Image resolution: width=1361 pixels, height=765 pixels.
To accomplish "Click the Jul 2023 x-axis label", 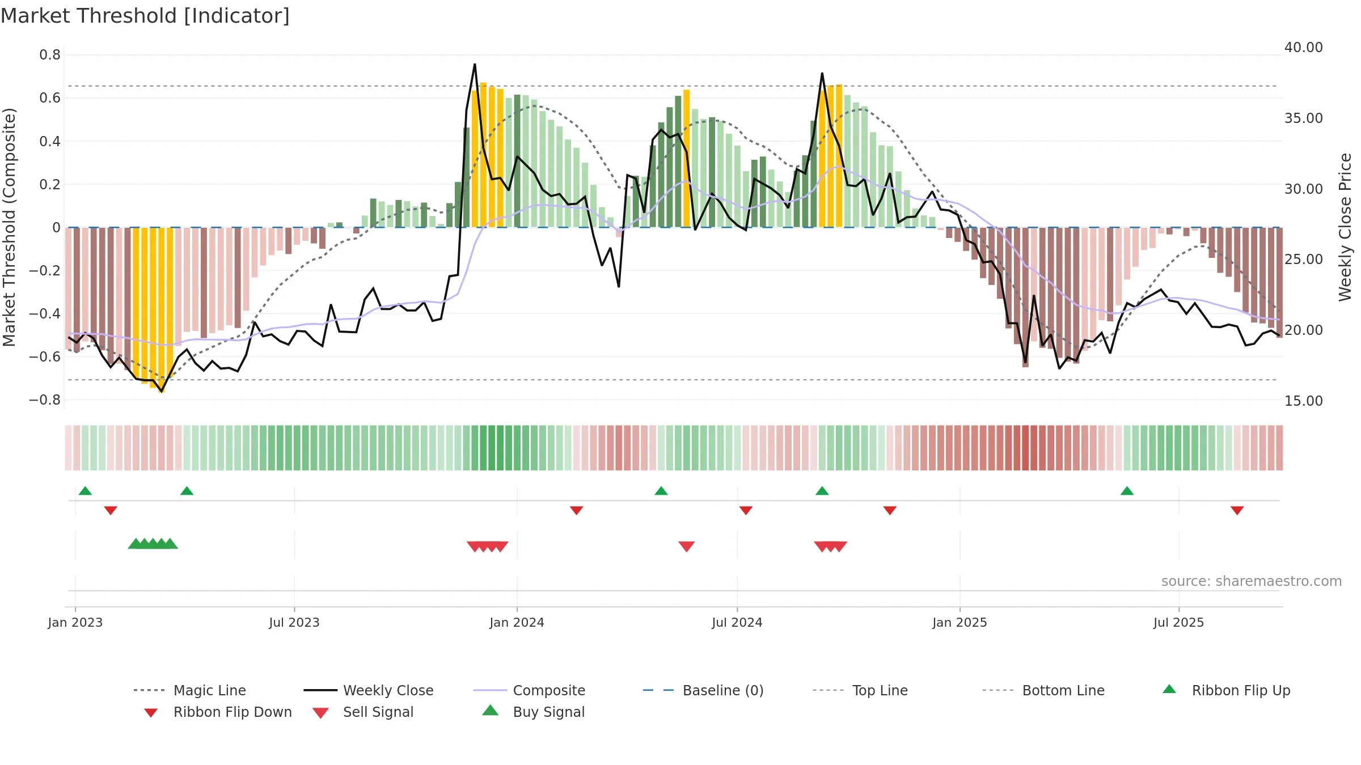I will (x=294, y=623).
